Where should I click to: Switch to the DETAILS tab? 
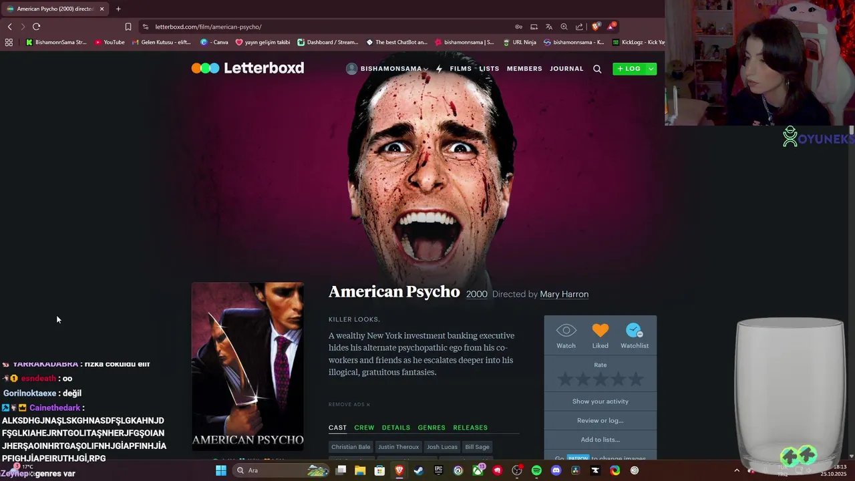pyautogui.click(x=396, y=428)
